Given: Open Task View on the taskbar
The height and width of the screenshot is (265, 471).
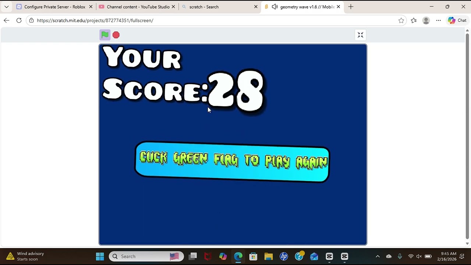Looking at the screenshot, I should tap(192, 257).
